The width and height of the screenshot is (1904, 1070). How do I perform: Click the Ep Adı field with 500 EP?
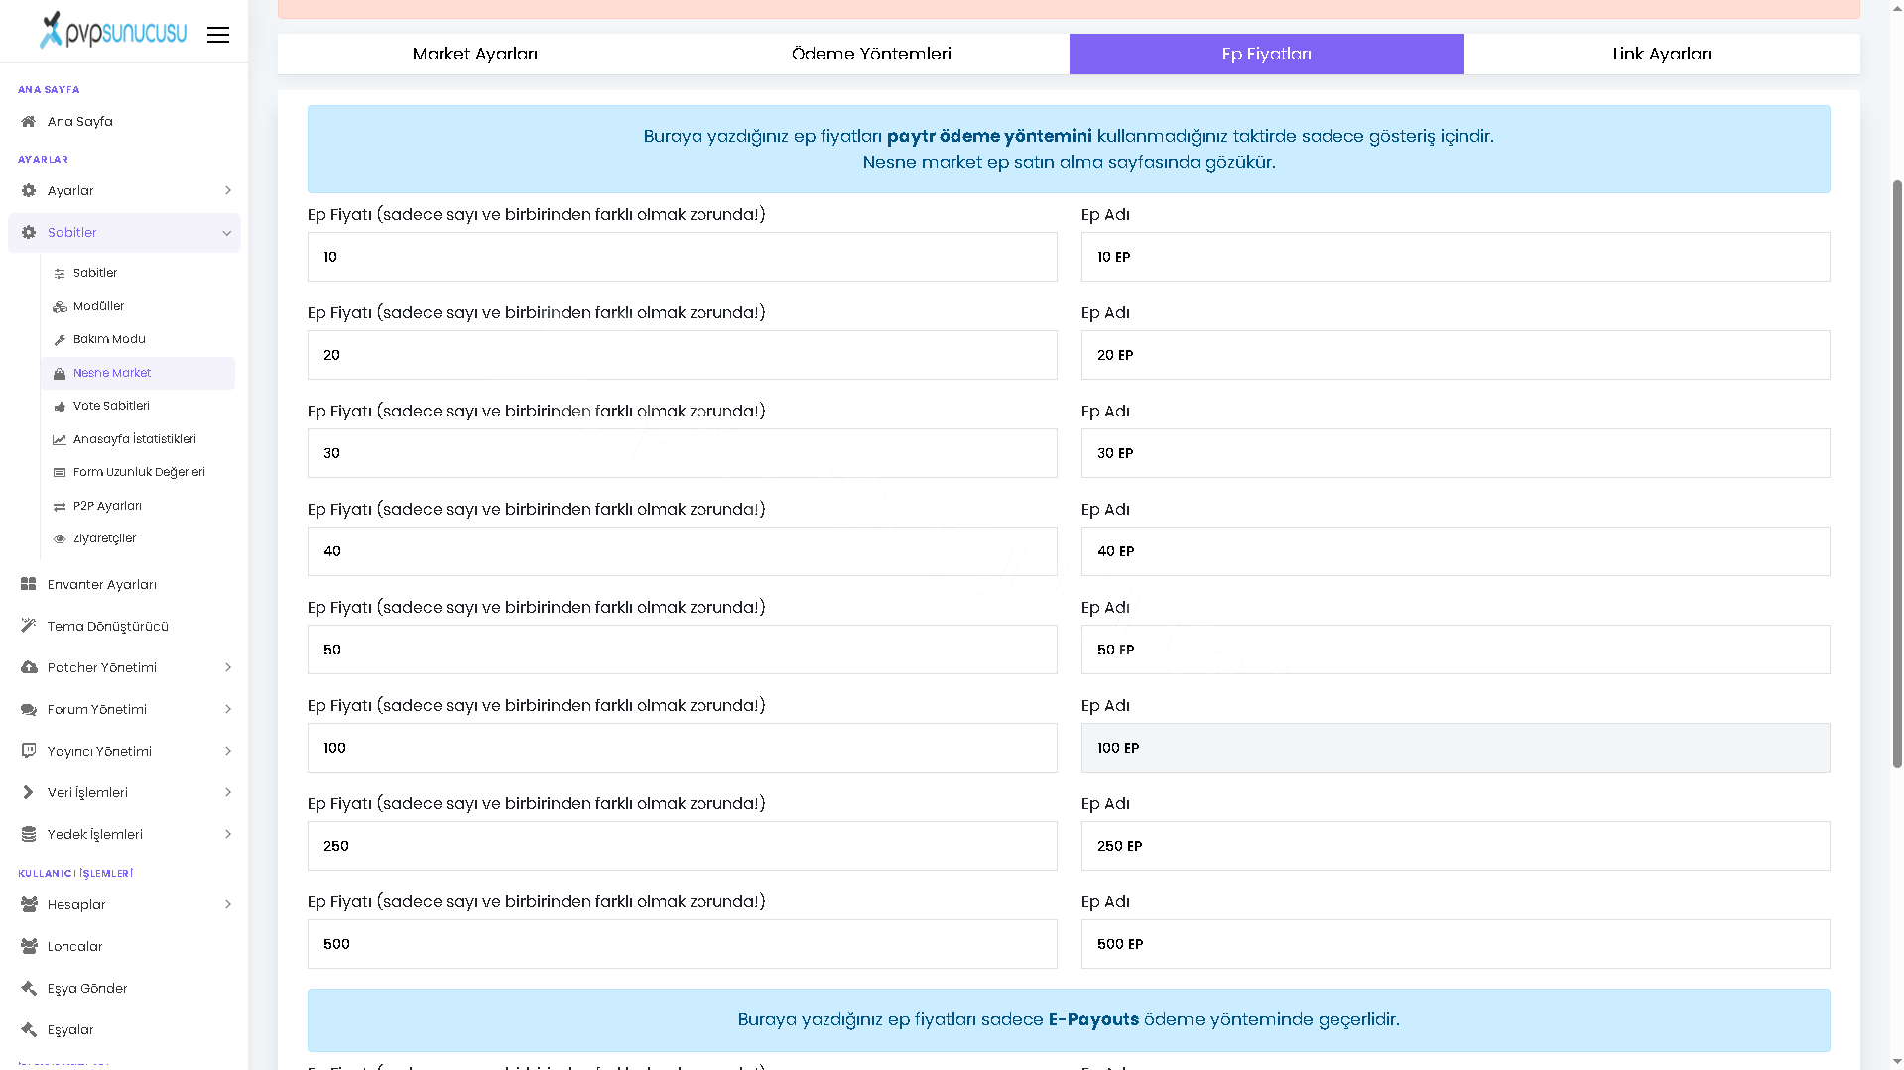1456,944
